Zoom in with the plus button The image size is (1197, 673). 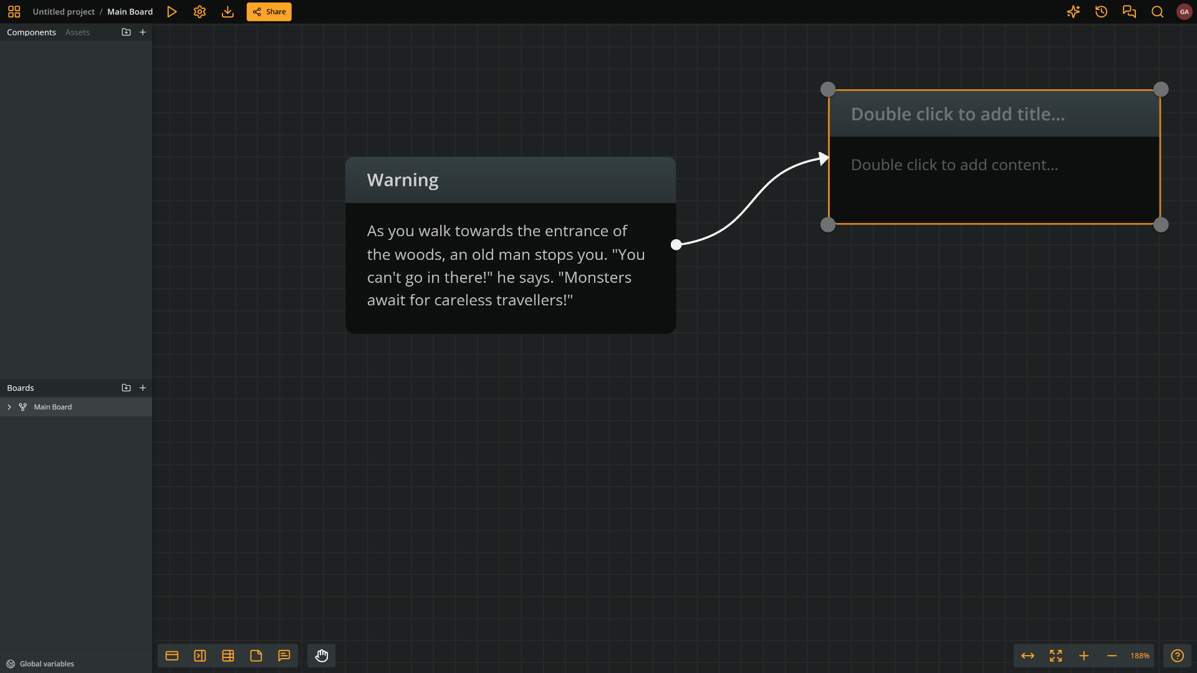1084,656
